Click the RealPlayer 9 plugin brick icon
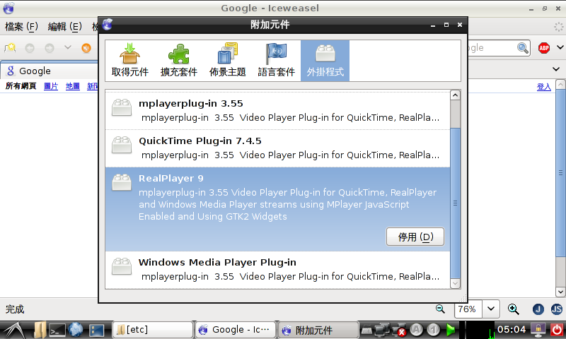This screenshot has height=339, width=566. [x=122, y=182]
